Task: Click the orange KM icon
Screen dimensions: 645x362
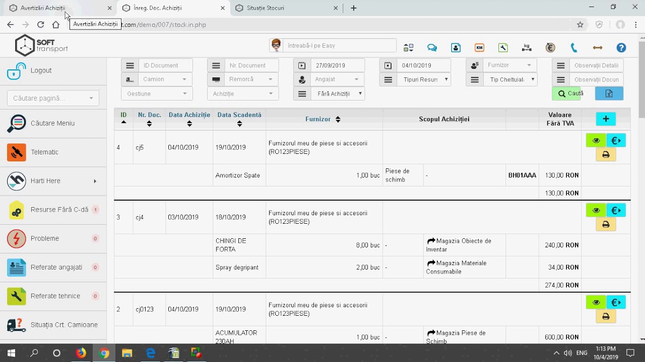Action: [x=479, y=48]
